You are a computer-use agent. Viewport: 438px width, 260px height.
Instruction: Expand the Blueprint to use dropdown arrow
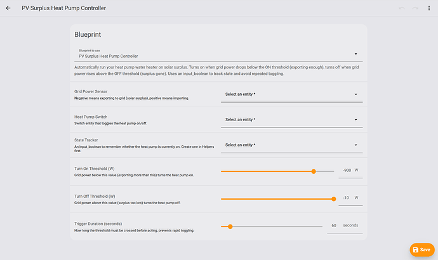pos(355,54)
